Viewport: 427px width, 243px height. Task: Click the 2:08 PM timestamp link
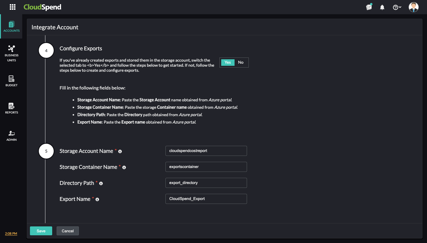tap(11, 234)
